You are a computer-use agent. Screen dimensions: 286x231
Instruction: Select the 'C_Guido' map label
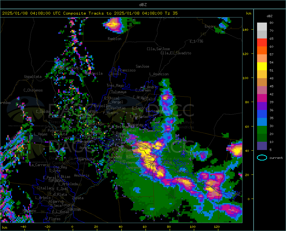click(x=43, y=112)
